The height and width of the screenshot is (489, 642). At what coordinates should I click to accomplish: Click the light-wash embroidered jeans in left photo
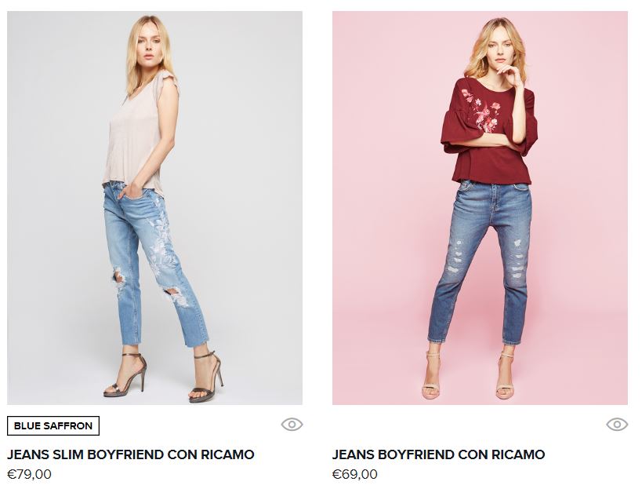click(151, 262)
